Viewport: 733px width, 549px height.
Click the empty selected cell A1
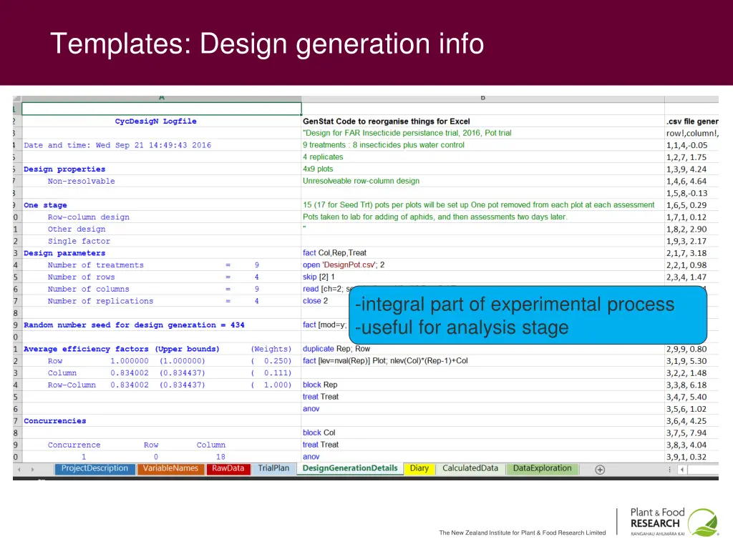click(161, 109)
